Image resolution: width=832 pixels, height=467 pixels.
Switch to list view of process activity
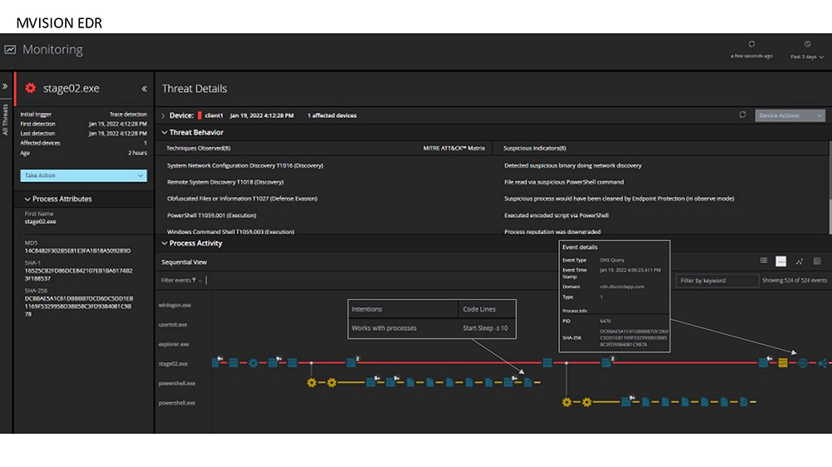[x=764, y=261]
